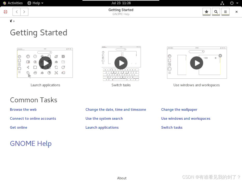The image size is (242, 181).
Task: Open the Change the wallpaper link
Action: click(x=179, y=110)
